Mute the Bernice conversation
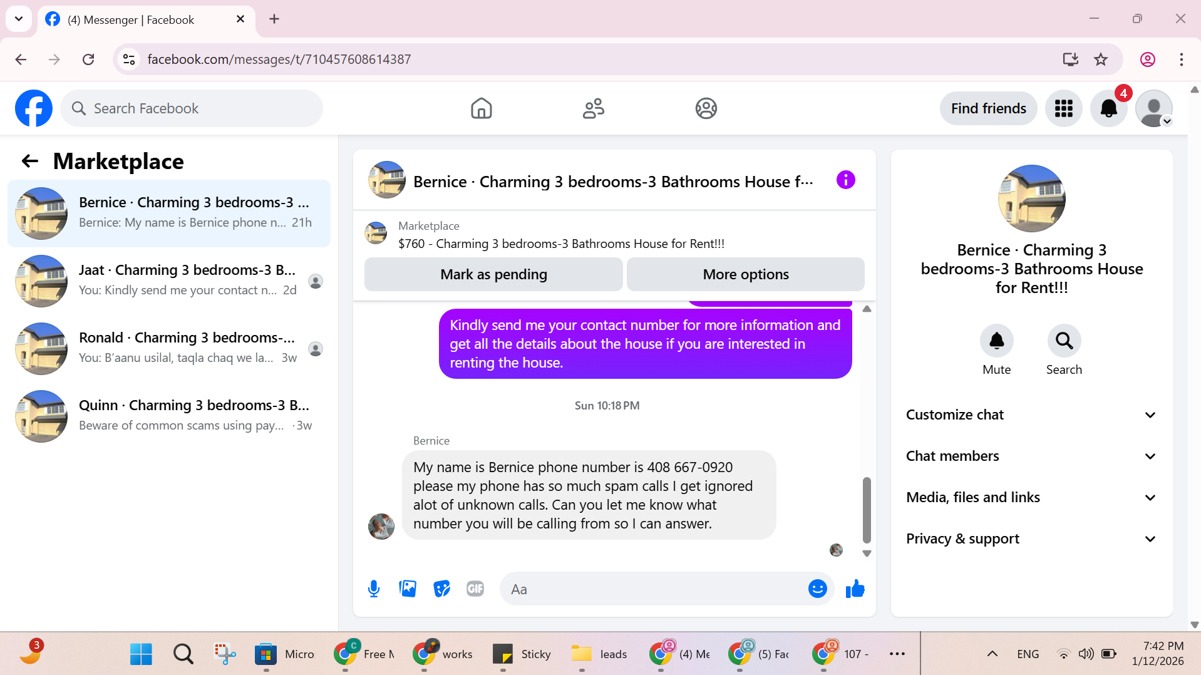This screenshot has width=1201, height=675. pyautogui.click(x=996, y=341)
